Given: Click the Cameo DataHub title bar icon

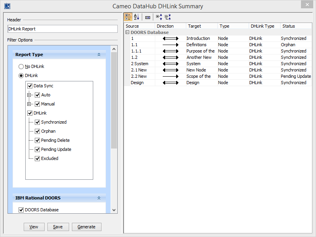Looking at the screenshot, I should (x=7, y=6).
